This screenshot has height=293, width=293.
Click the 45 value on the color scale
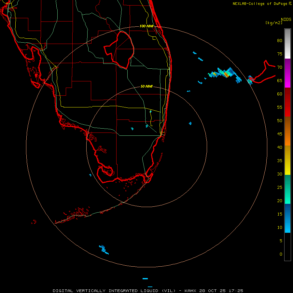(280, 134)
